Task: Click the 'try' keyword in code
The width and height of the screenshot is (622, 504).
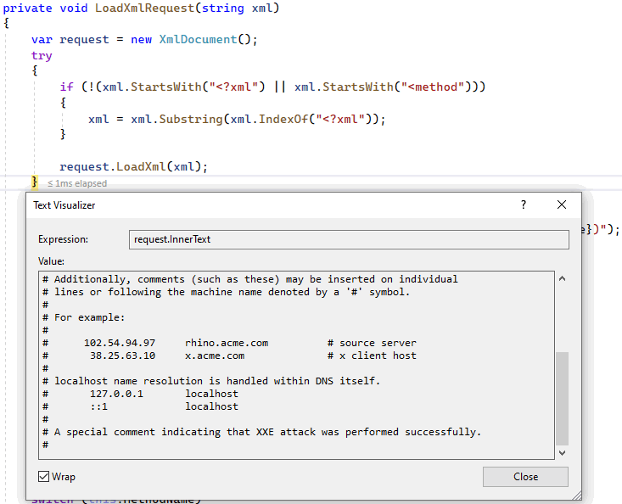Action: coord(42,55)
